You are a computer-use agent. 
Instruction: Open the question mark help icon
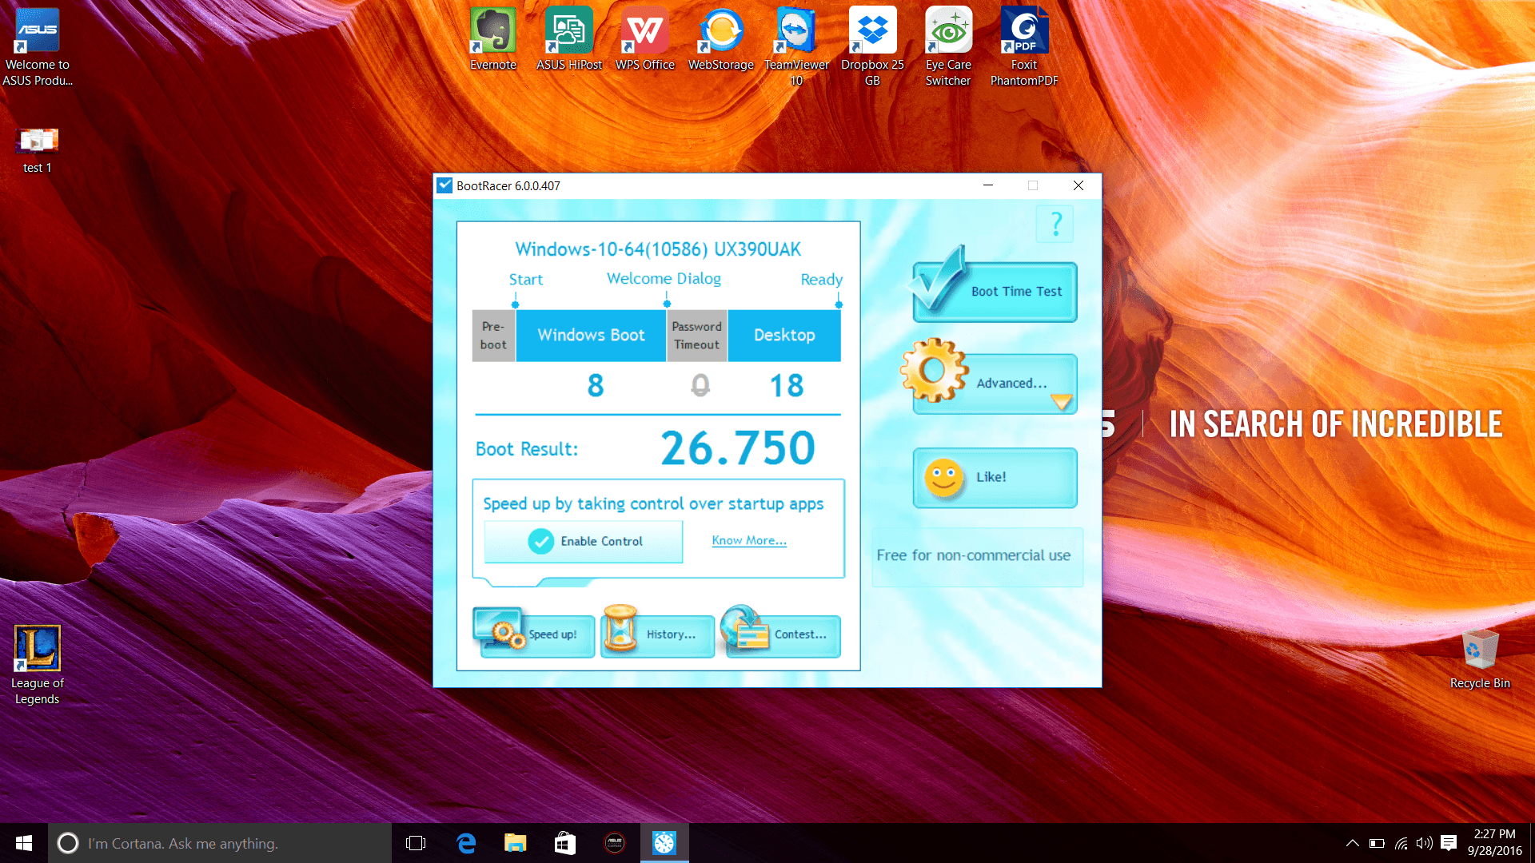pyautogui.click(x=1055, y=225)
